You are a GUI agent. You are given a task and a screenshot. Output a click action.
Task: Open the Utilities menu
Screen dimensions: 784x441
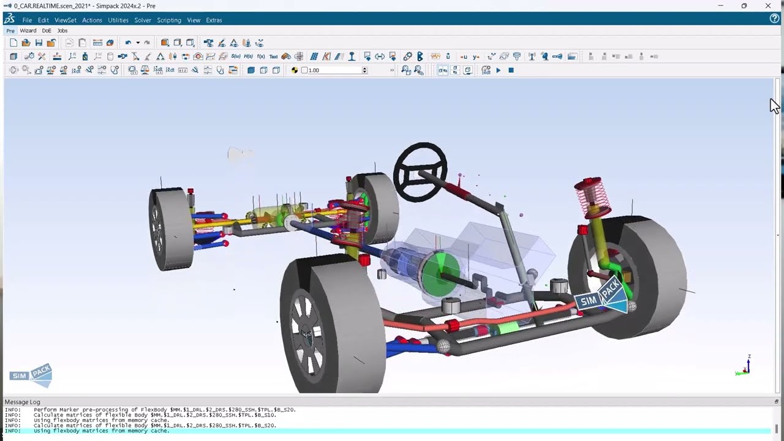[118, 20]
